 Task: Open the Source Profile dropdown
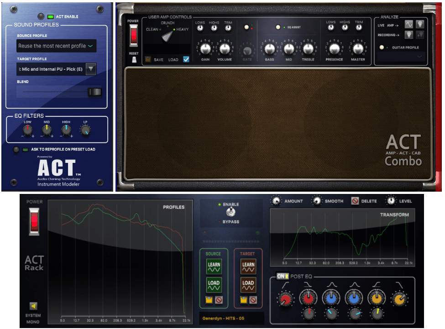point(57,46)
